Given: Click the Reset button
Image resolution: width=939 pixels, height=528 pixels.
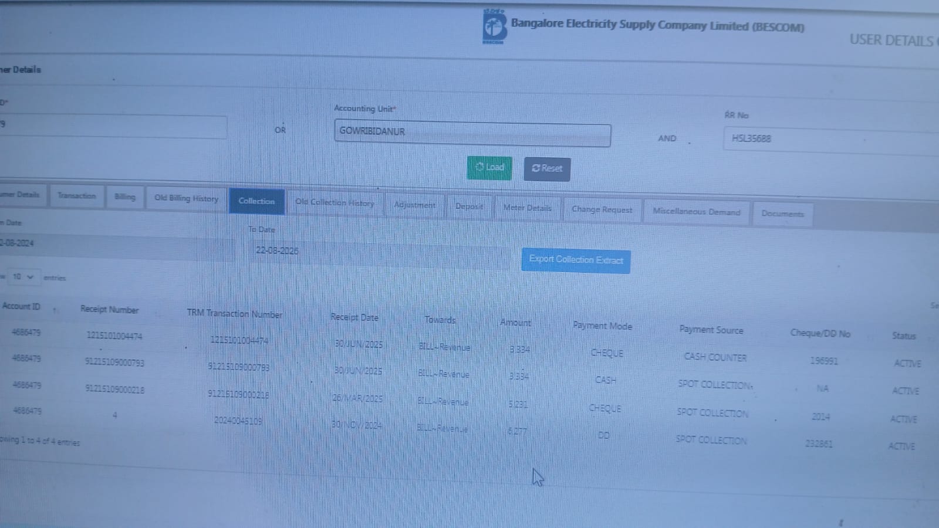Looking at the screenshot, I should 547,169.
